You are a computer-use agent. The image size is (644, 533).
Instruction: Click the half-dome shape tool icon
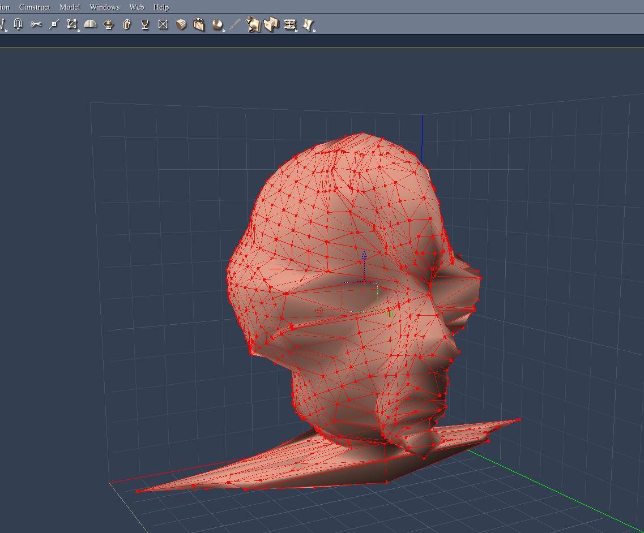click(x=91, y=25)
